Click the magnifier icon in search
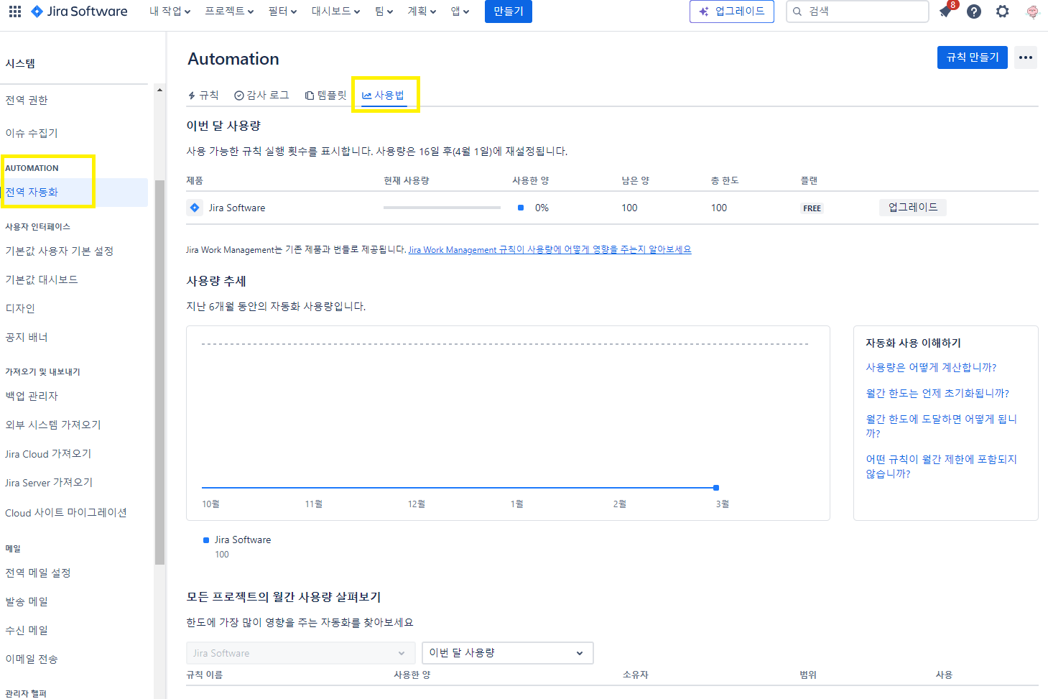 [x=797, y=11]
